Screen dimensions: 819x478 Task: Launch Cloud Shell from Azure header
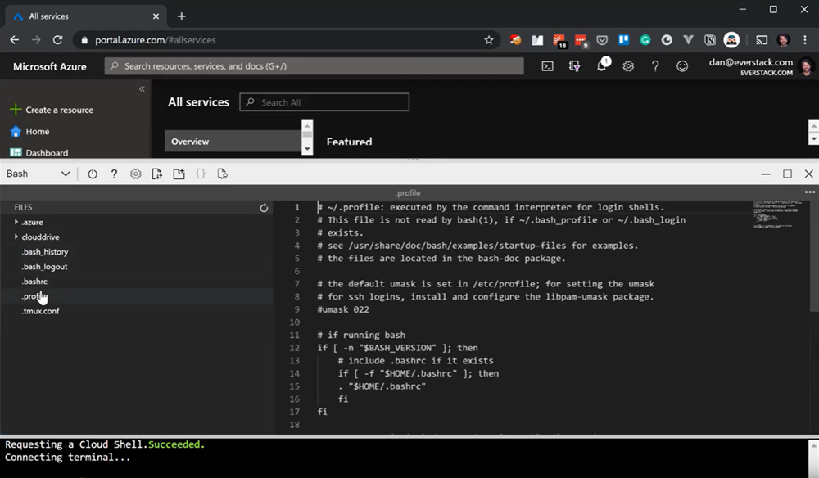(x=547, y=66)
